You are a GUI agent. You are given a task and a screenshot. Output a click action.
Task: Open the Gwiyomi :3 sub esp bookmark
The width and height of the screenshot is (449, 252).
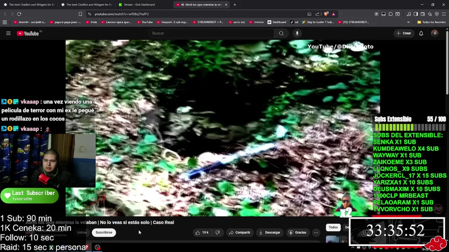pos(172,22)
